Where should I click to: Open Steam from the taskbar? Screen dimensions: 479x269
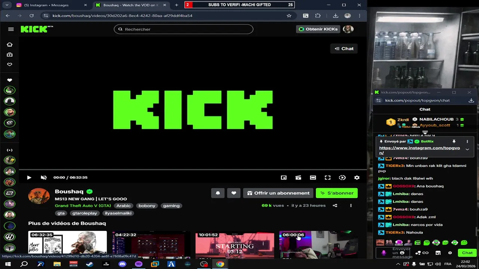tap(89, 264)
